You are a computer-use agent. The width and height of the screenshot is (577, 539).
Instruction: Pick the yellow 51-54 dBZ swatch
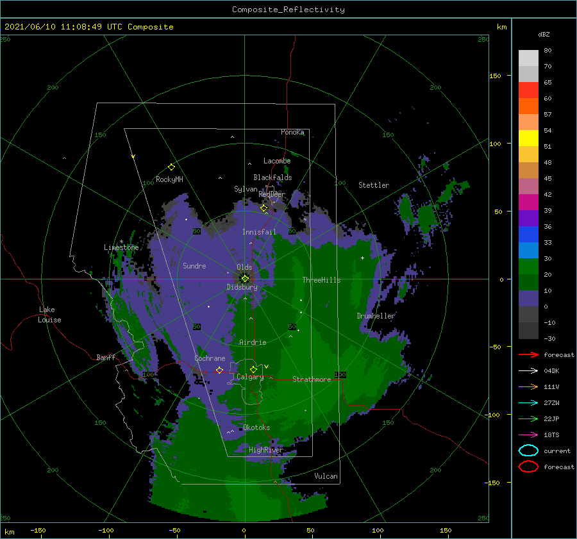[x=528, y=138]
